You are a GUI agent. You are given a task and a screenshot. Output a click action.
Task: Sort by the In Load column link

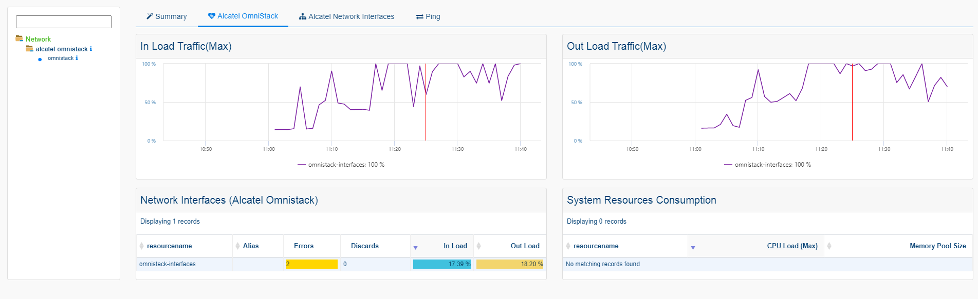(455, 246)
